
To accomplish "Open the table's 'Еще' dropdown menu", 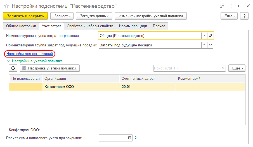I will click(x=237, y=68).
